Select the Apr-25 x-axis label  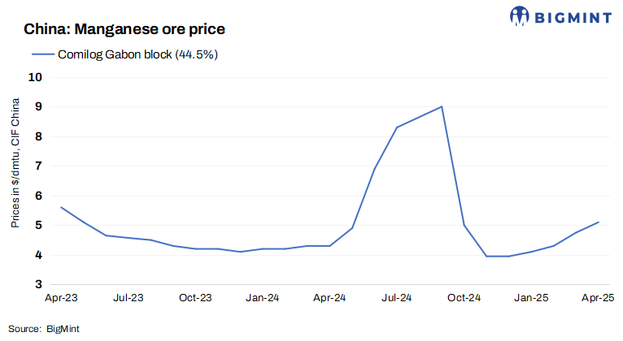[598, 299]
